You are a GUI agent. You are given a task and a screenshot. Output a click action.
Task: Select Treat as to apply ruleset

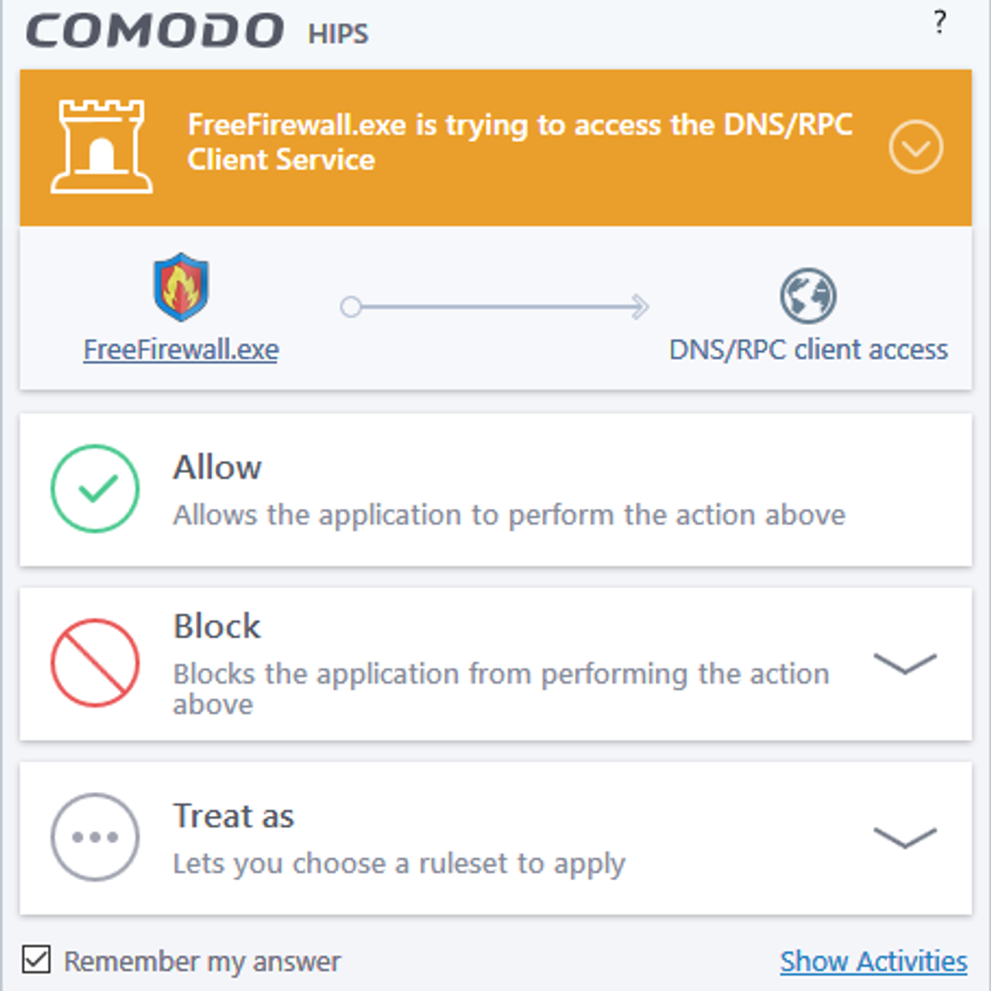tap(234, 816)
